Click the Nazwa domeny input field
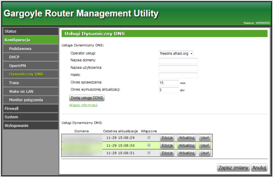273x177 pixels. pyautogui.click(x=178, y=61)
